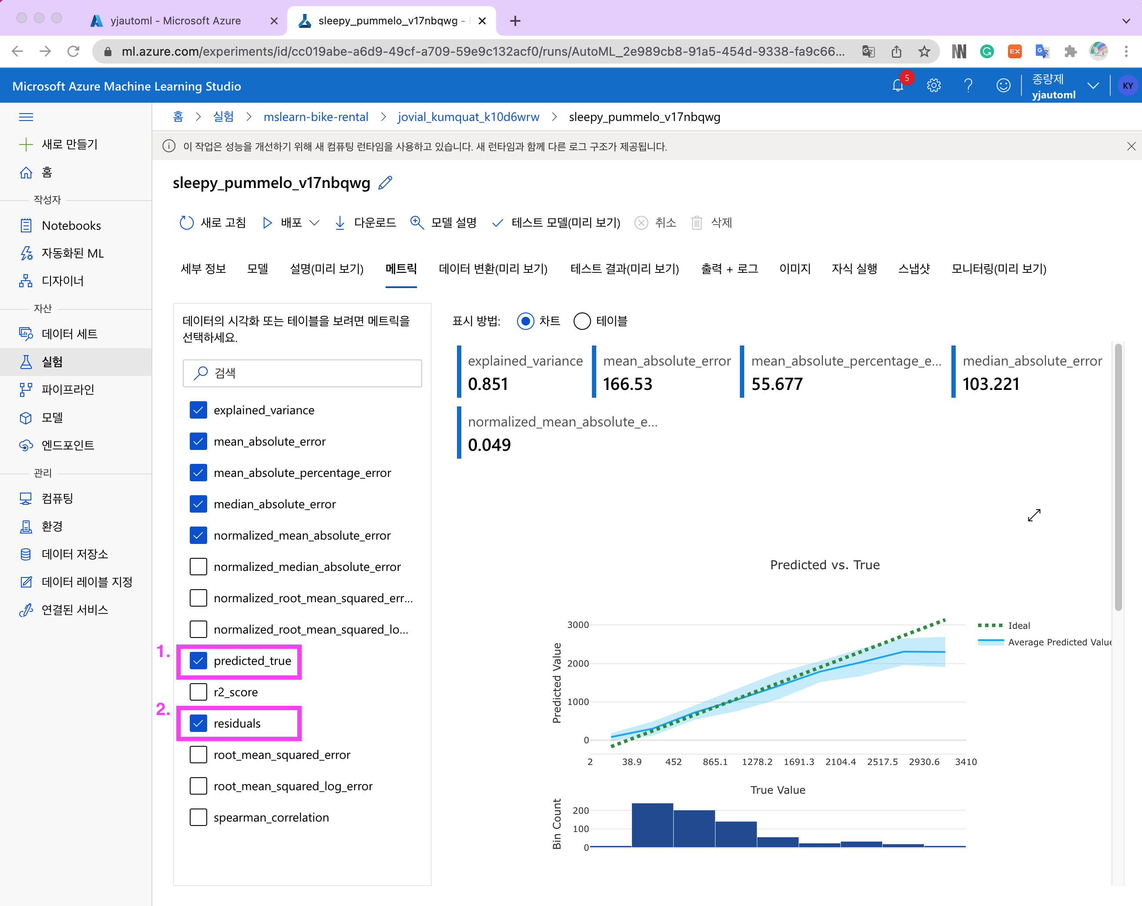Screen dimensions: 1142x906
Task: Uncheck the explained_variance metric
Action: pos(198,410)
